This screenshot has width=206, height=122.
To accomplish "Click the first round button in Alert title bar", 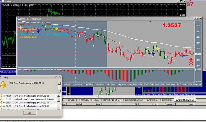I will click(56, 77).
